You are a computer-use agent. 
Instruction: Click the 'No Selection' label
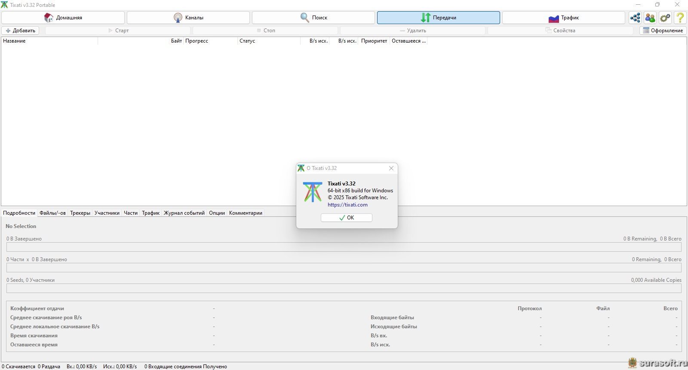[21, 226]
